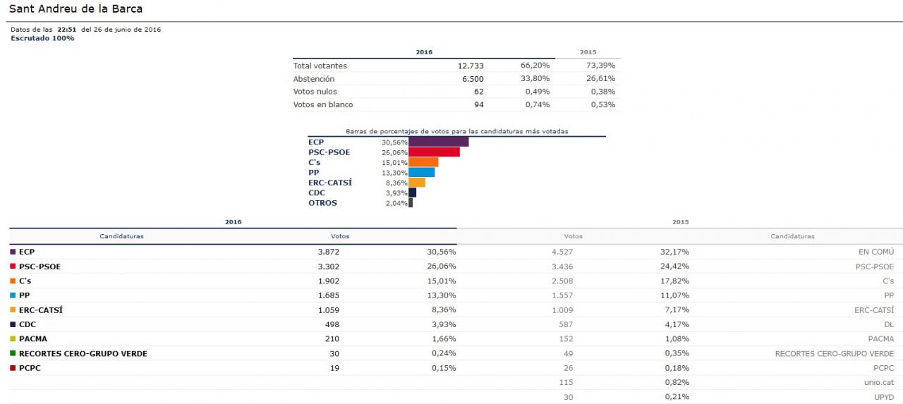Click the red PSC-PSOE color square in table
Viewport: 903px width, 404px height.
coord(13,267)
